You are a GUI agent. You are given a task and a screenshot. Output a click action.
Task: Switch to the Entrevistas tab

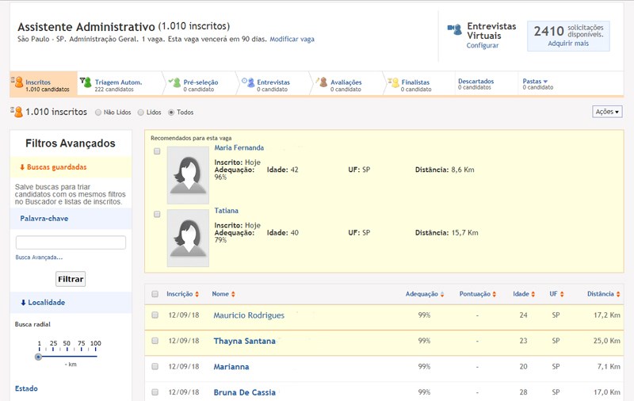(273, 84)
